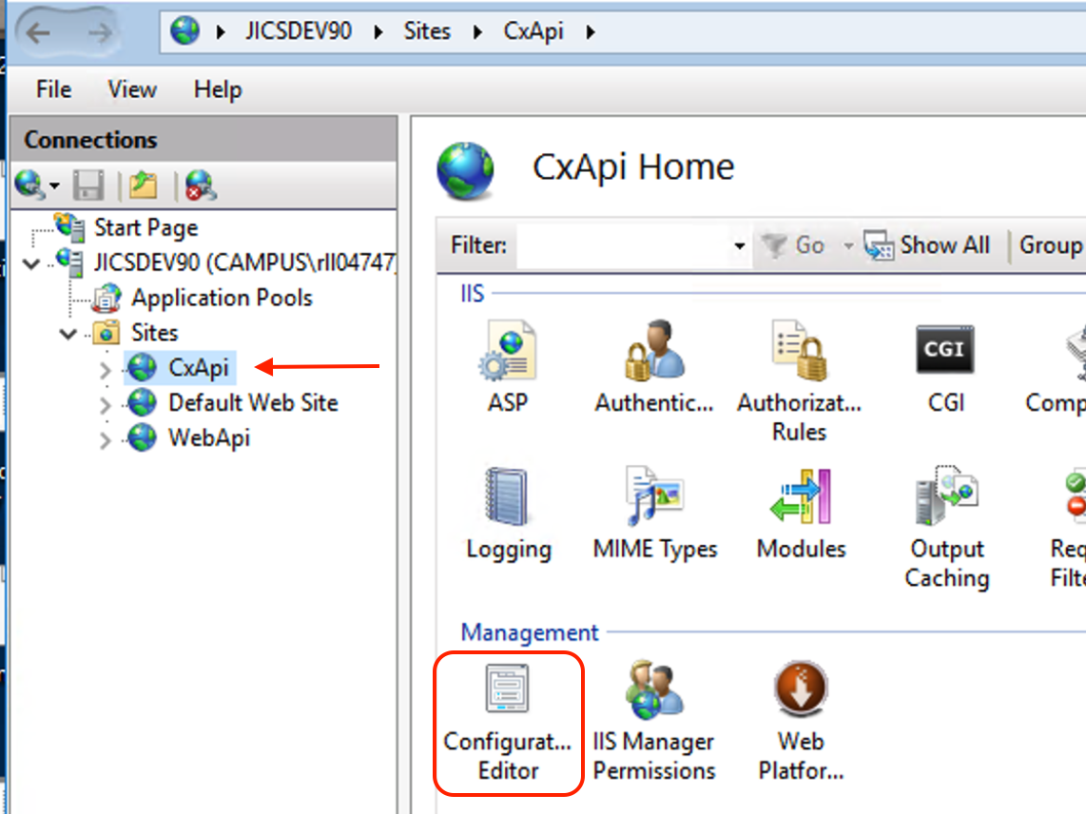Open the Create New Connection dropdown arrow
This screenshot has height=814, width=1086.
tap(54, 185)
